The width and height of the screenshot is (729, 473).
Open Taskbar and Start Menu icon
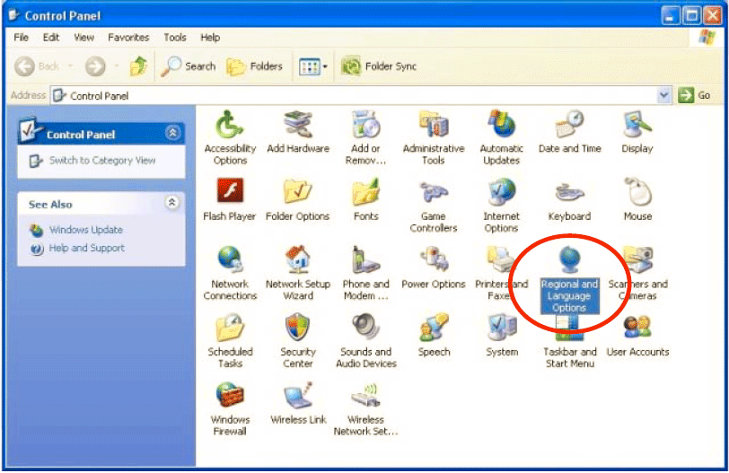coord(569,329)
